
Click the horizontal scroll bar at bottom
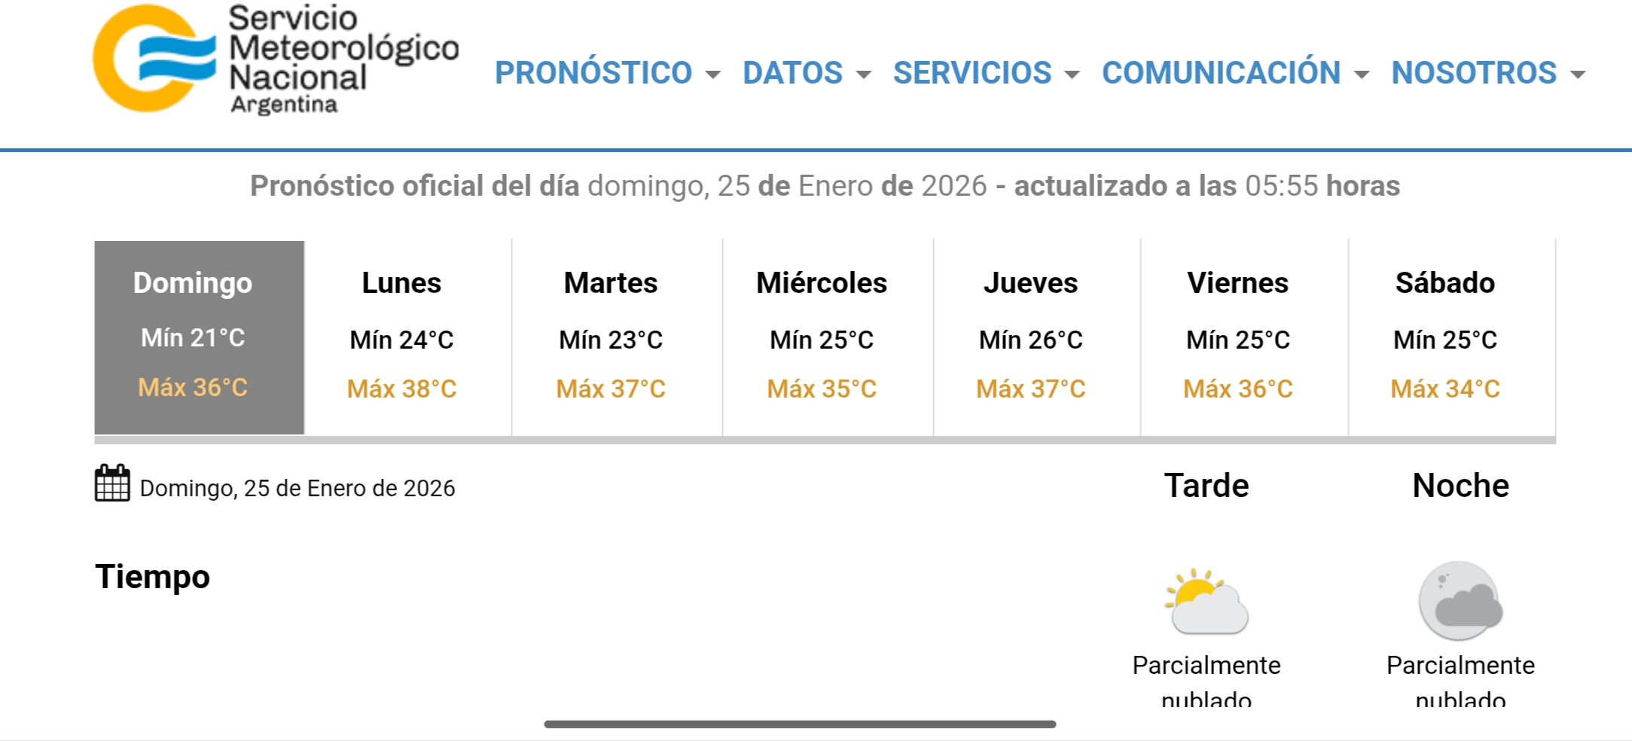click(x=800, y=724)
